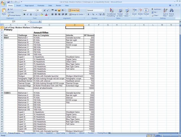This screenshot has height=137, width=181.
Task: Open Format cells menu in Cells group
Action: [146, 12]
